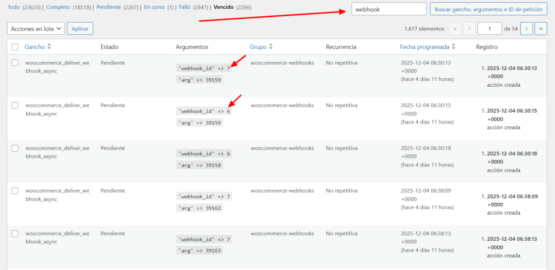Open the Acciones en lote dropdown

click(x=36, y=29)
